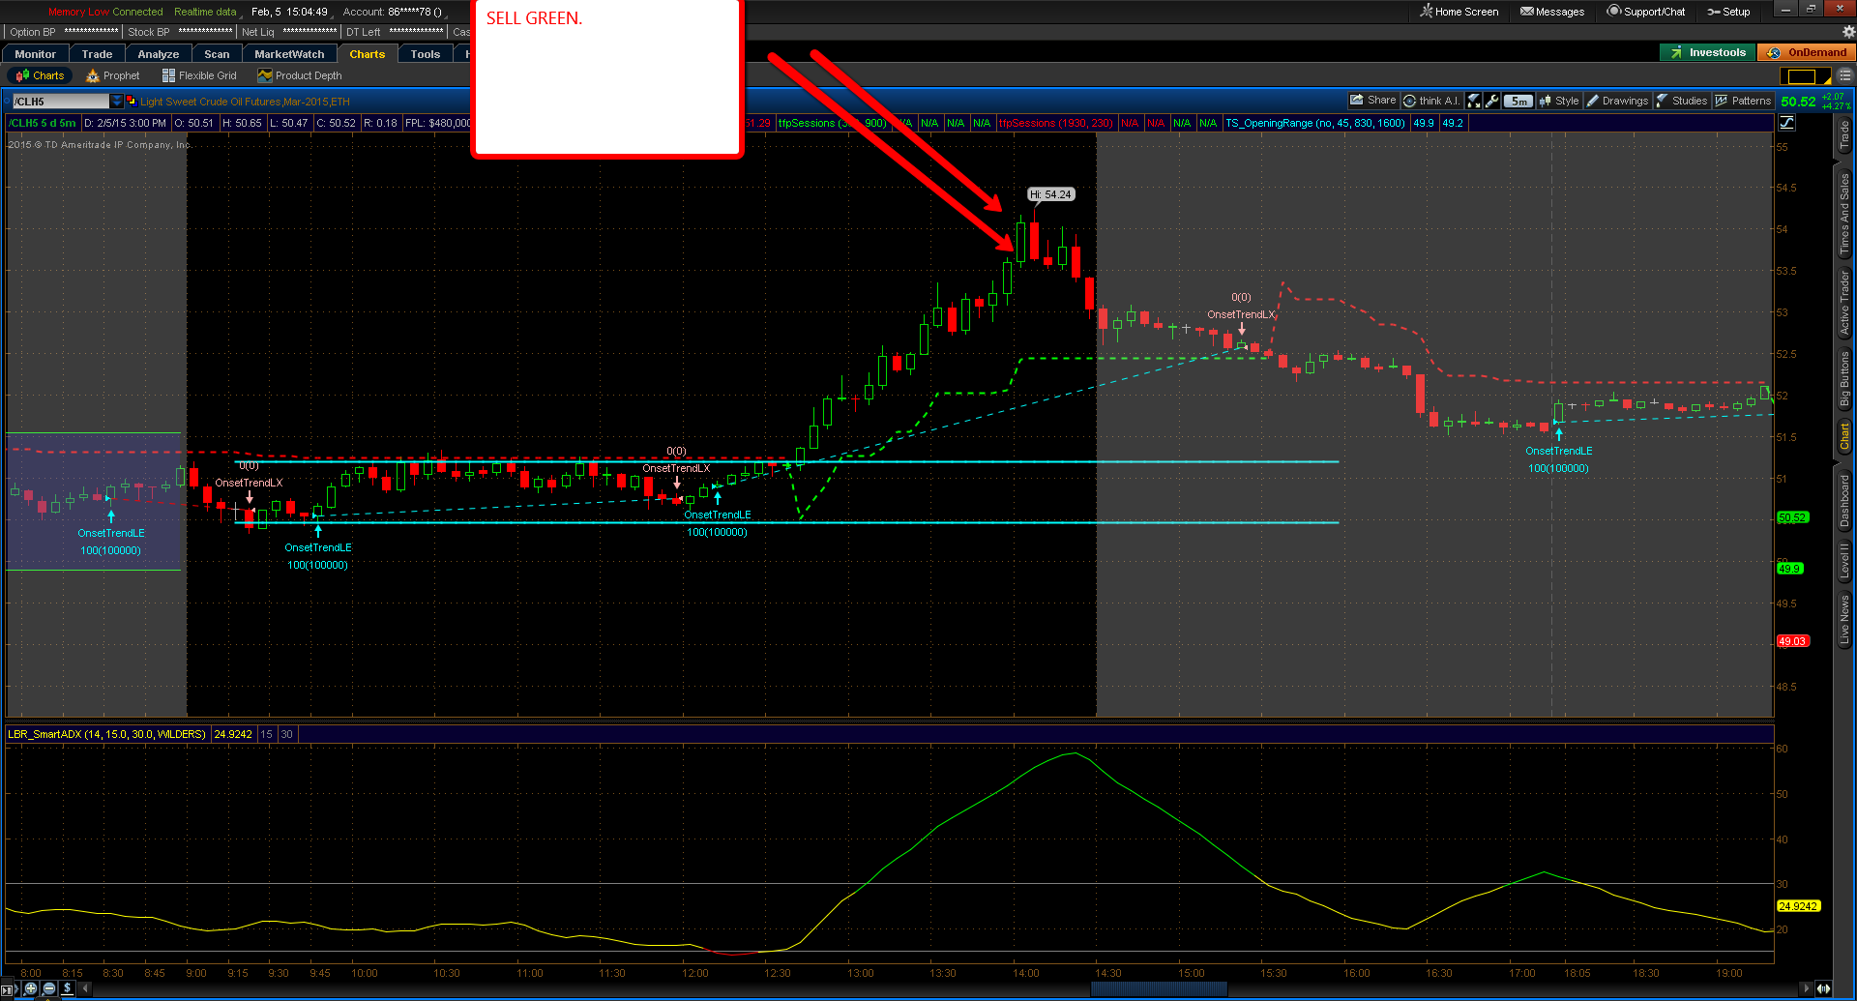Click the Hi: 54.24 price bubble
This screenshot has height=1001, width=1857.
[x=1050, y=194]
